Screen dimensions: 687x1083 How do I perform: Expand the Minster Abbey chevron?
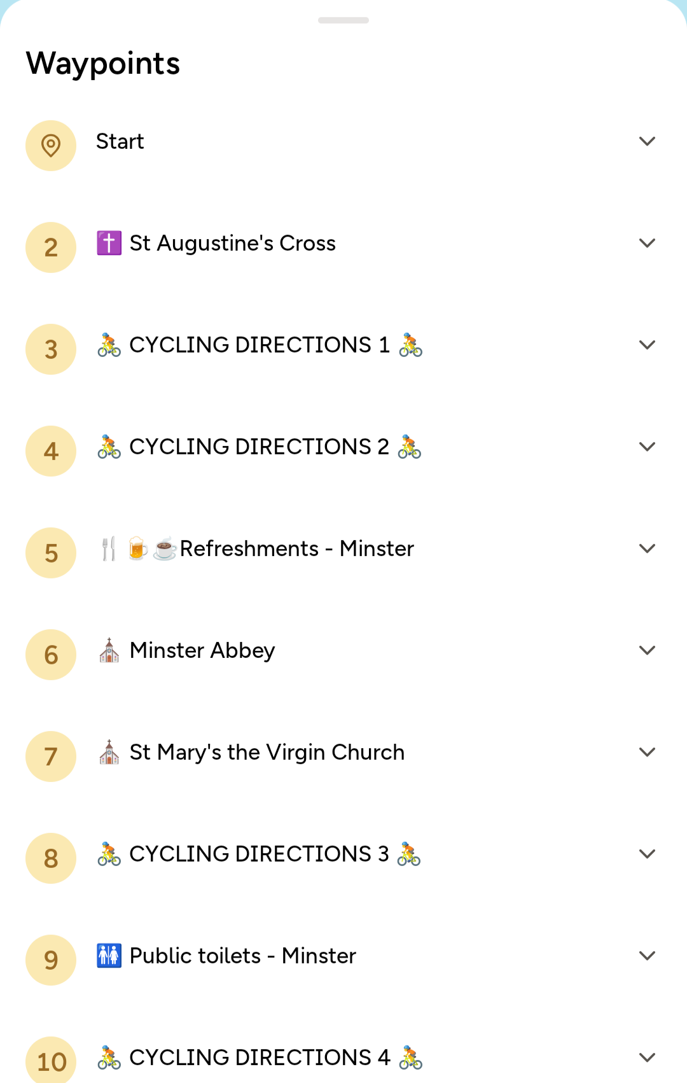647,650
